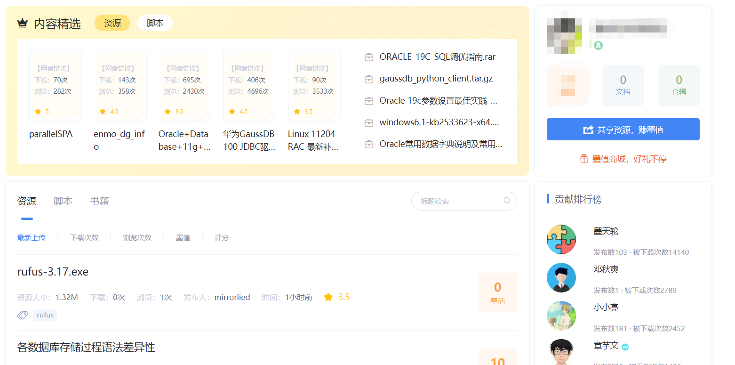Click the badge icon next to 章芋文

[625, 347]
